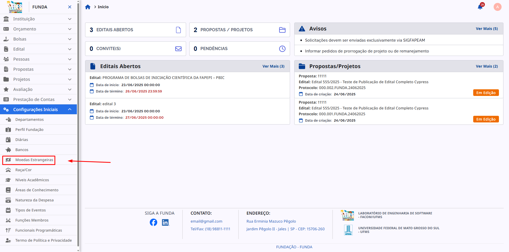
Task: Click the Diárias calendar icon
Action: pyautogui.click(x=8, y=139)
